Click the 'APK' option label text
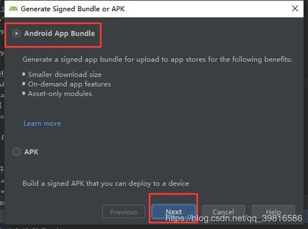 [x=31, y=152]
